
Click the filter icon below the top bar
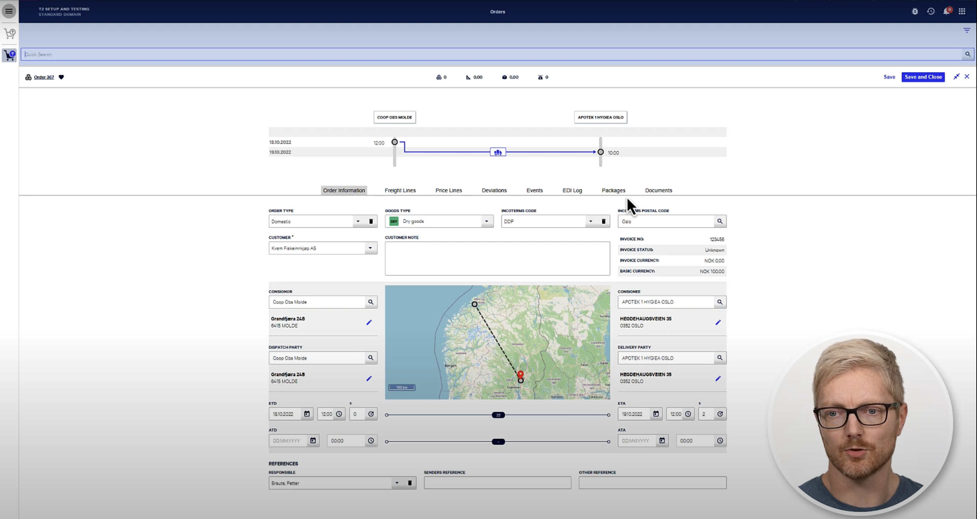[x=966, y=30]
